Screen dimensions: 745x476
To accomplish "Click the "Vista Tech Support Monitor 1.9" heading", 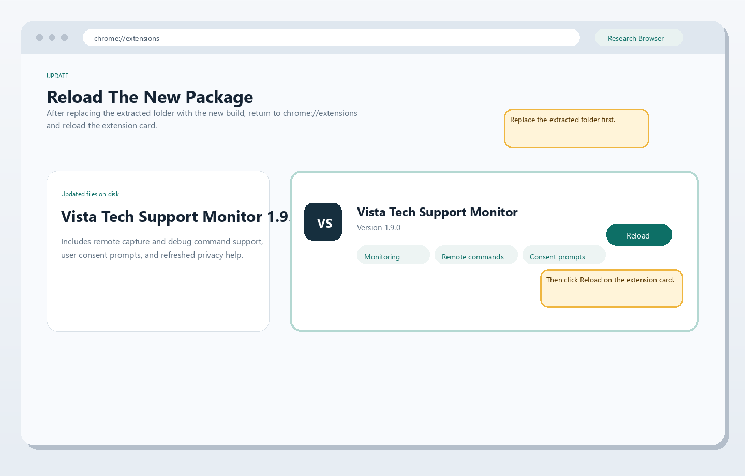I will [175, 216].
